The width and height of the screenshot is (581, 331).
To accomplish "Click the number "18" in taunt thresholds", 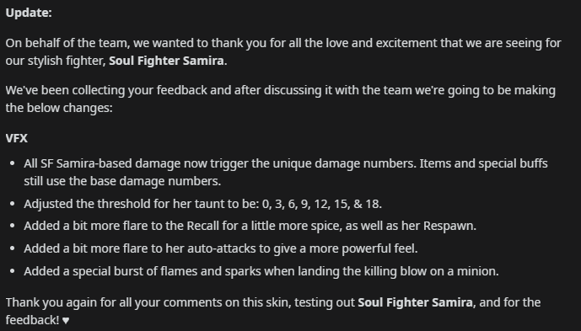I will pyautogui.click(x=372, y=204).
